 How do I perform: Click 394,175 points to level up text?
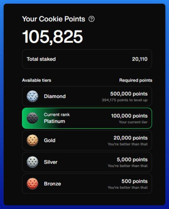tap(124, 100)
